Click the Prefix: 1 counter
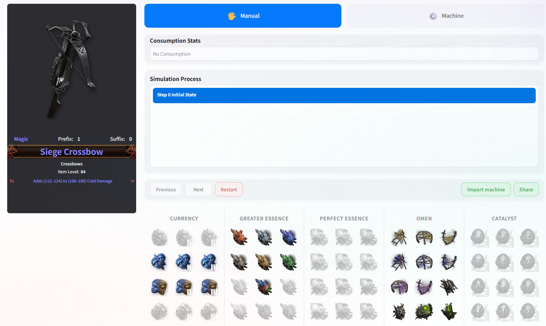 69,139
